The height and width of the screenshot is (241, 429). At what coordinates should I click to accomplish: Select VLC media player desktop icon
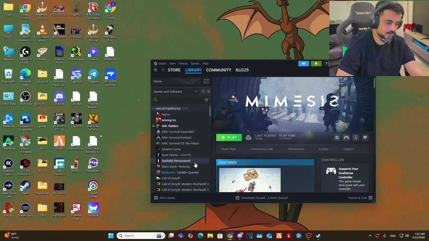pos(42,33)
